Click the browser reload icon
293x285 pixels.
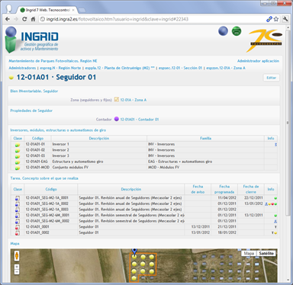[24, 19]
